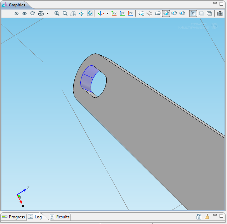
Task: Toggle the Scene Light button
Action: point(193,13)
